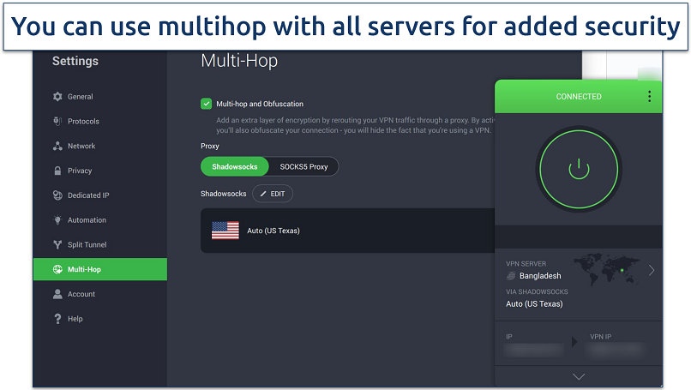This screenshot has height=390, width=691.
Task: Click the Privacy padlock icon
Action: [57, 171]
